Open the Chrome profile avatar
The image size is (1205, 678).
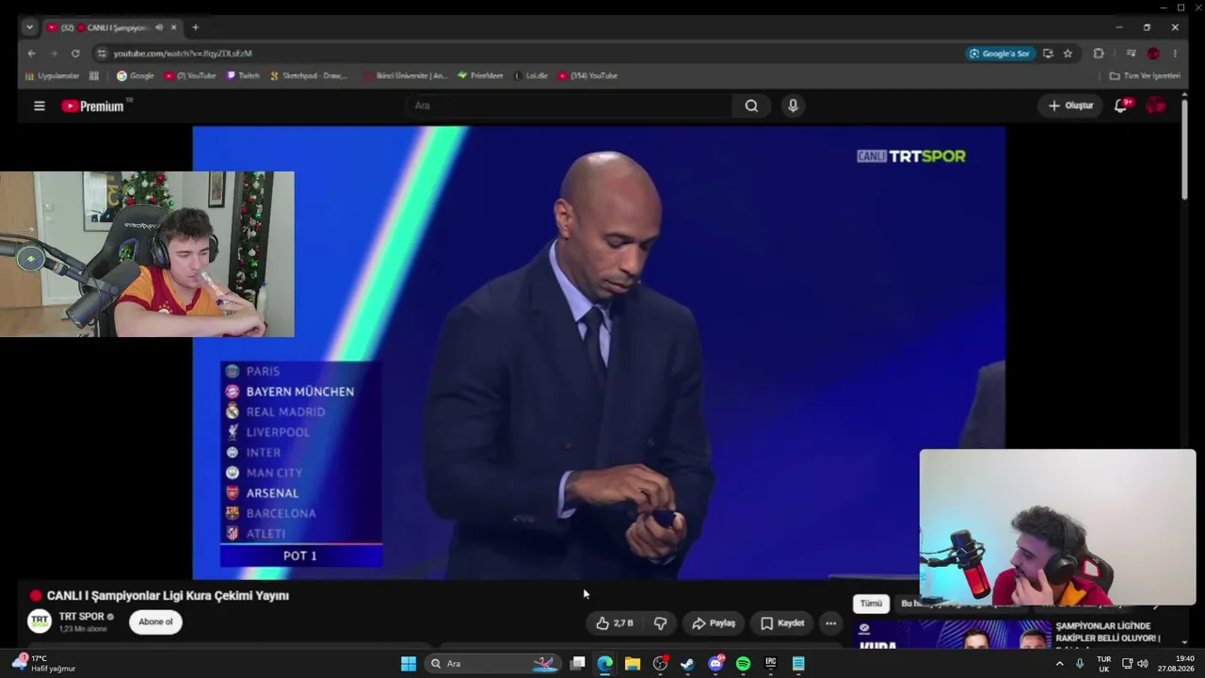(1153, 54)
